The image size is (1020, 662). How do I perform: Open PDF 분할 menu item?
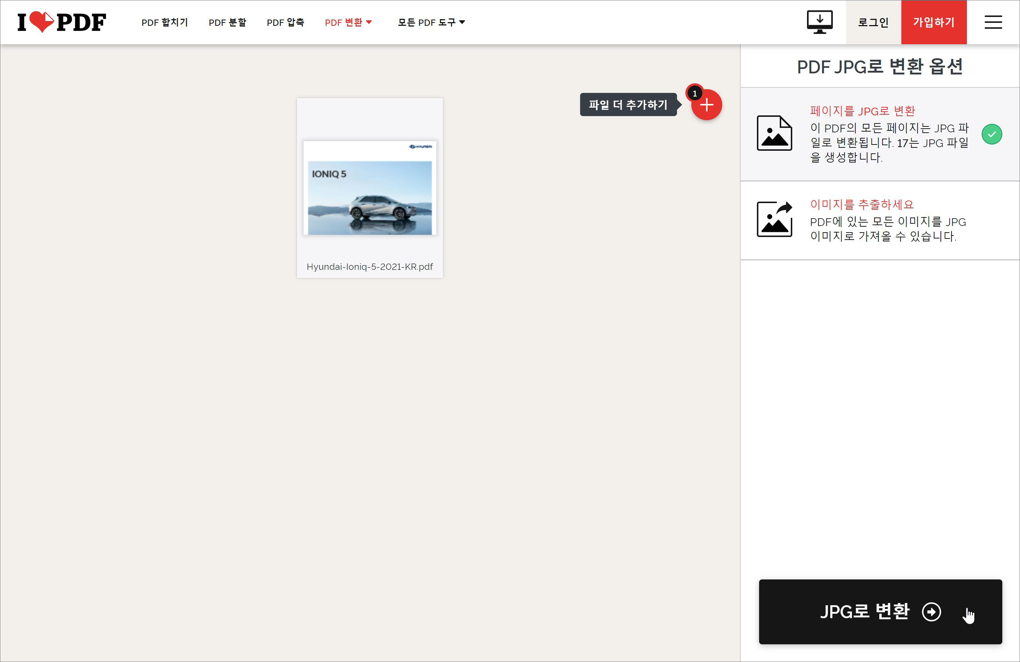(x=227, y=22)
